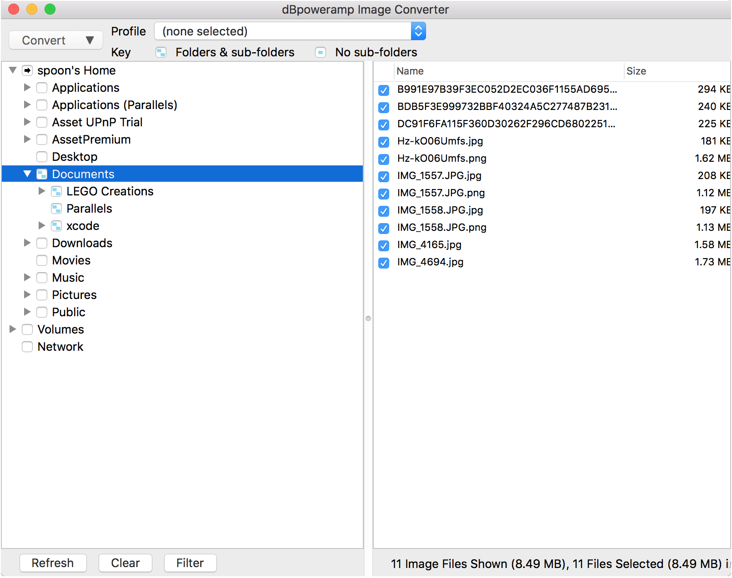Collapse the Documents folder
Viewport: 732px width, 578px height.
point(27,174)
